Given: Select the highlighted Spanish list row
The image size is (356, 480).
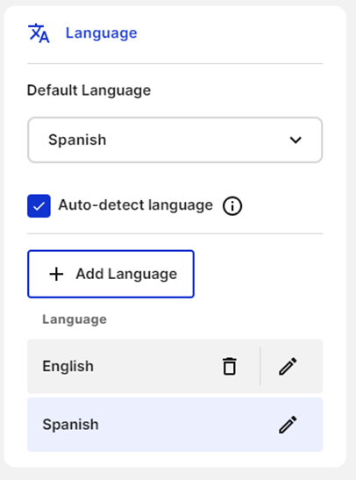Looking at the screenshot, I should pyautogui.click(x=175, y=425).
